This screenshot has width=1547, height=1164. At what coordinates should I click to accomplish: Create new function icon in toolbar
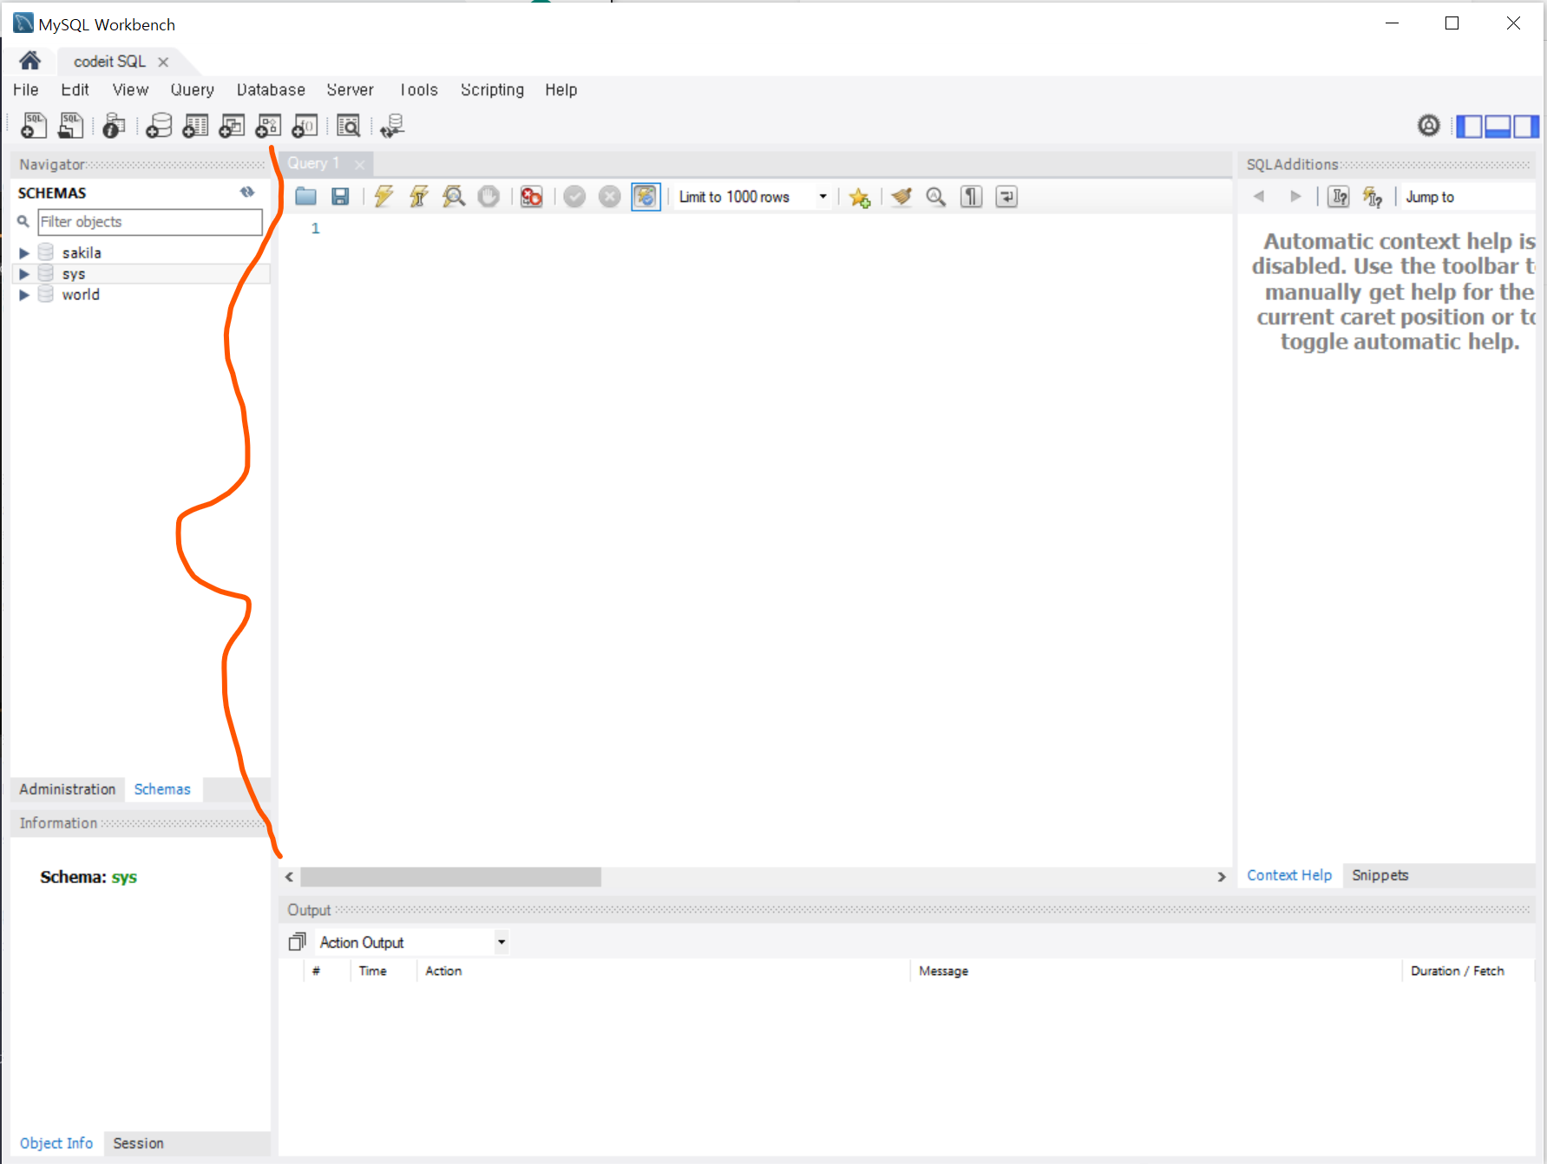(x=305, y=126)
